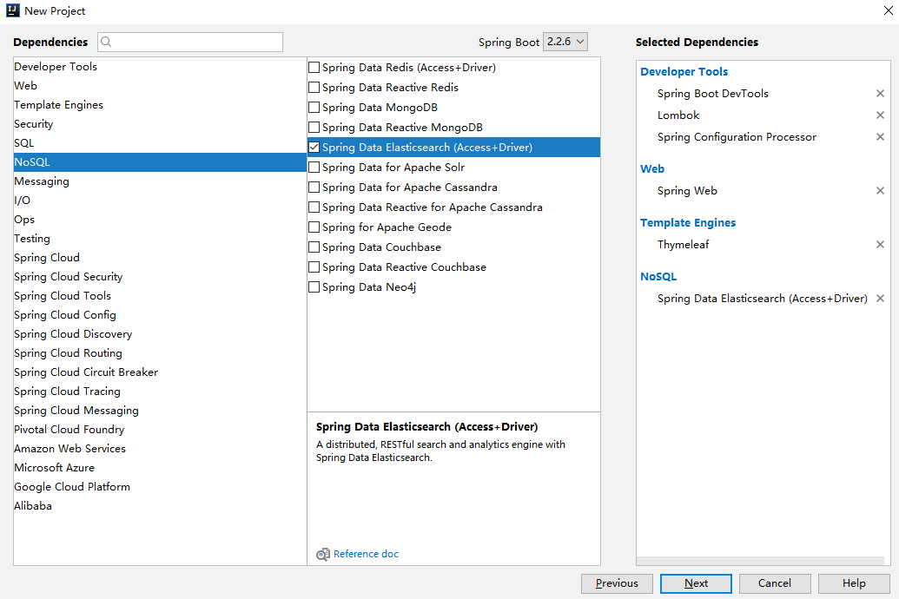
Task: Remove Spring Web from selected dependencies
Action: tap(880, 191)
